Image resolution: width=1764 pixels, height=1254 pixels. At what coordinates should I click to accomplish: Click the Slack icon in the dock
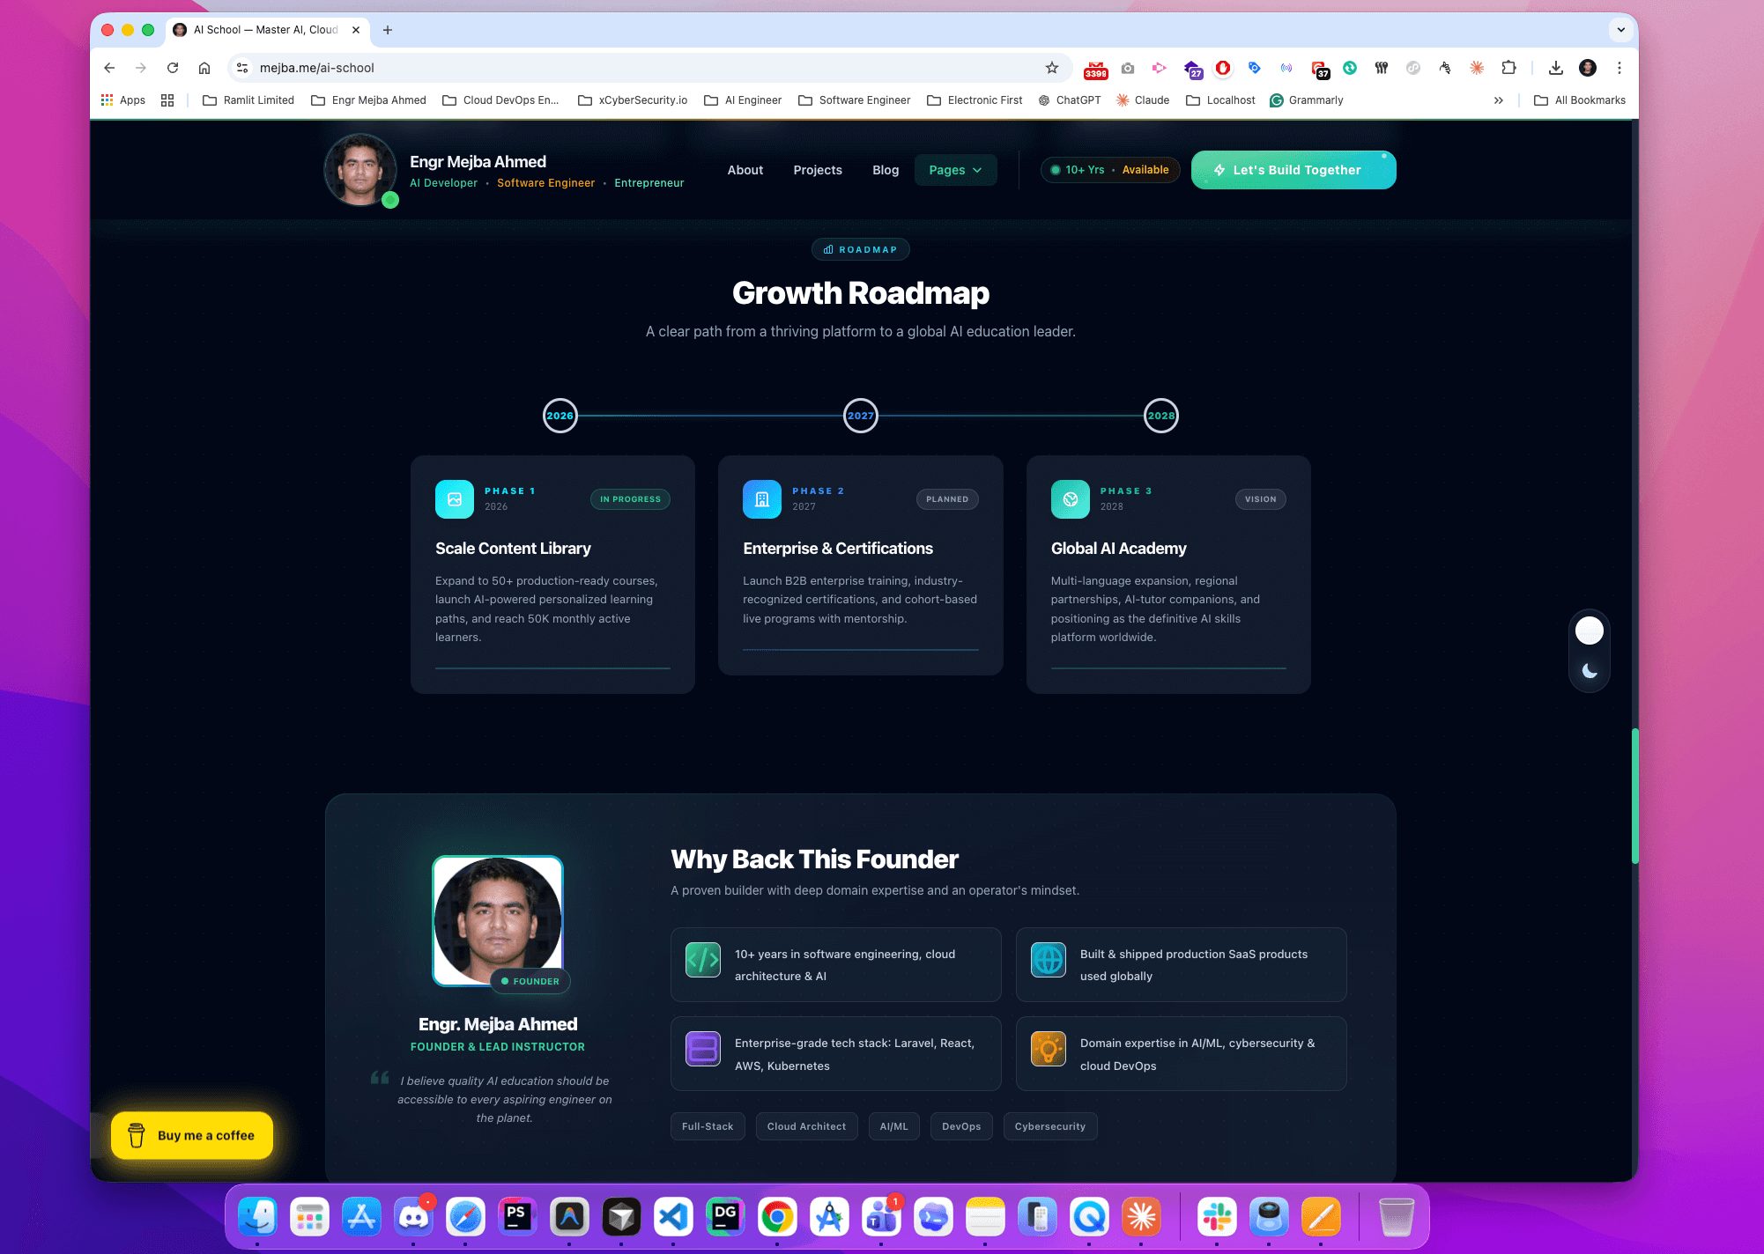coord(1216,1217)
